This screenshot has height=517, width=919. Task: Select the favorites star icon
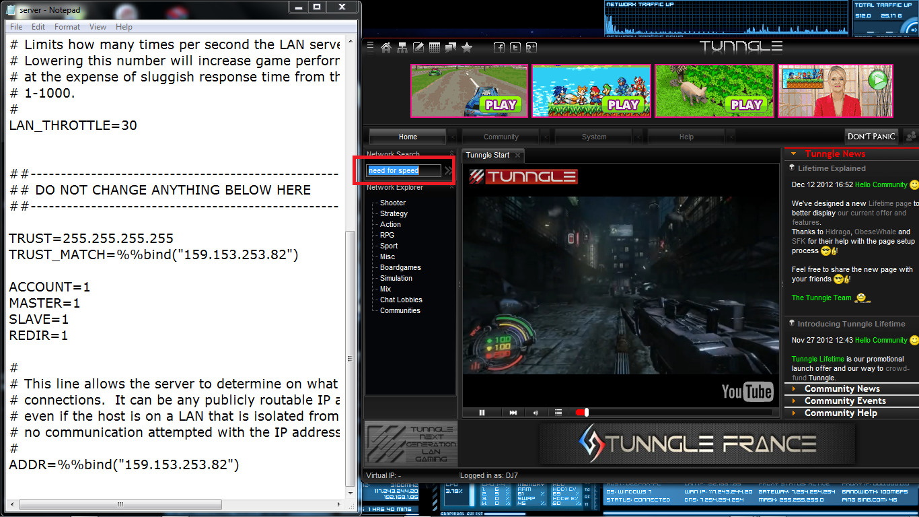467,47
